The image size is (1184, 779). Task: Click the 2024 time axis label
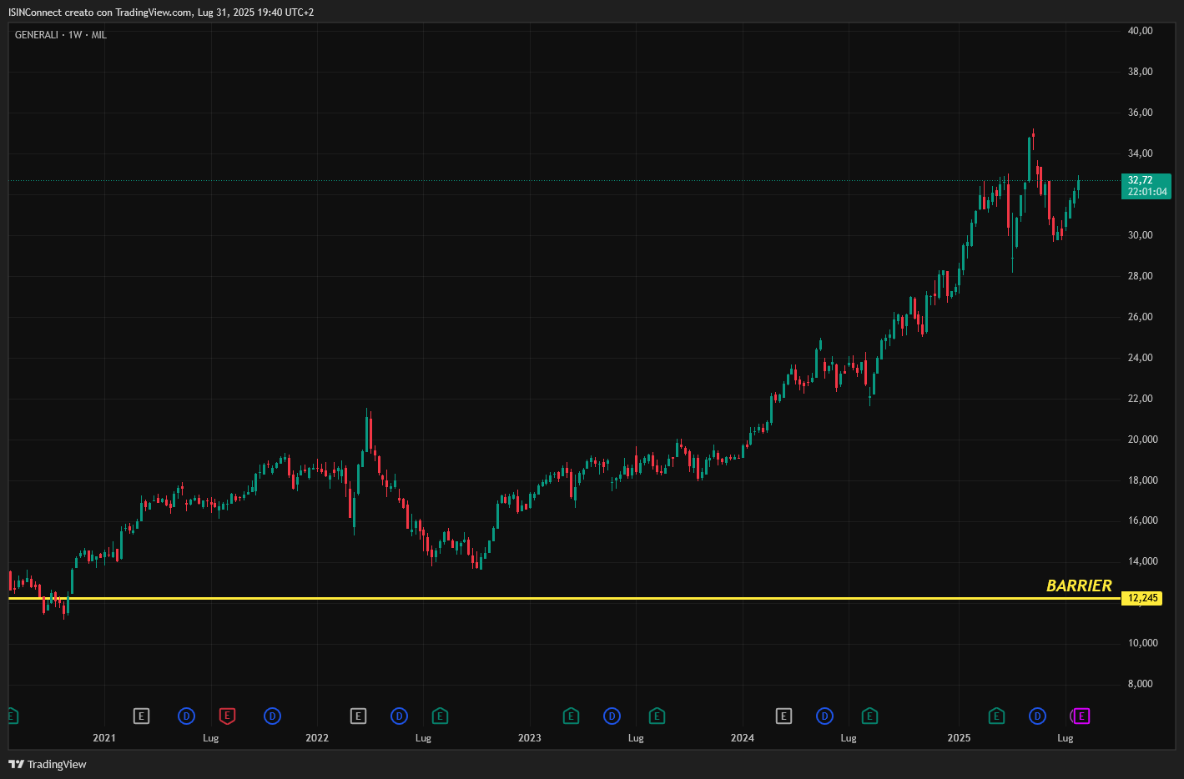point(743,738)
